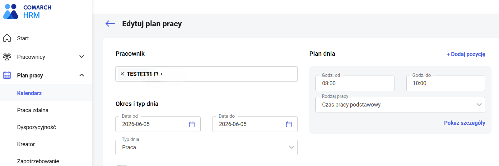Viewport: 499px width, 166px height.
Task: Click the back arrow next to Edytuj plan pracy
Action: click(x=110, y=24)
